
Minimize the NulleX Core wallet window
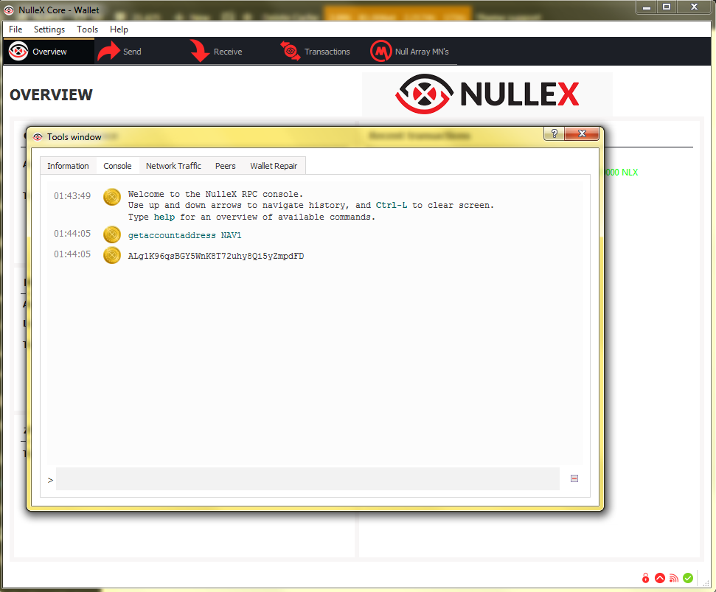(x=647, y=7)
